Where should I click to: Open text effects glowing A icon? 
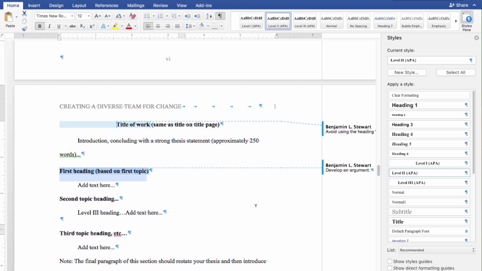tap(103, 26)
